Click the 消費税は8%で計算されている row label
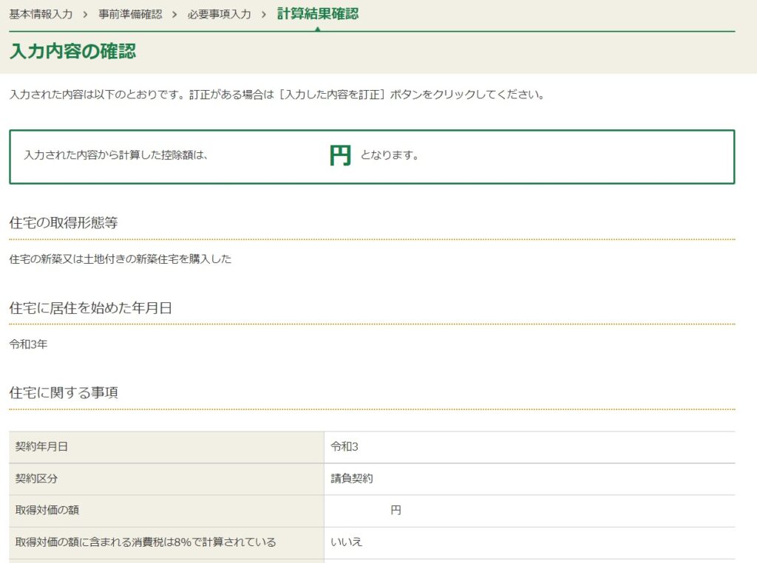 point(146,542)
